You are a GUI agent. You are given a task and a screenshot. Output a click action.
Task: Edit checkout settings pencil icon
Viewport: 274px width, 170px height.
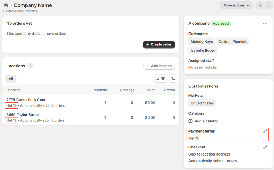[x=265, y=147]
